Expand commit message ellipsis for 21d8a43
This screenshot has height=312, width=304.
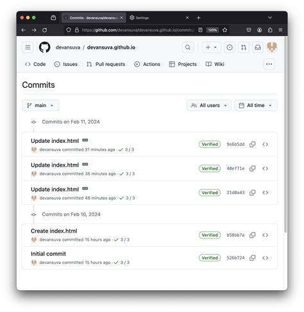pyautogui.click(x=85, y=188)
